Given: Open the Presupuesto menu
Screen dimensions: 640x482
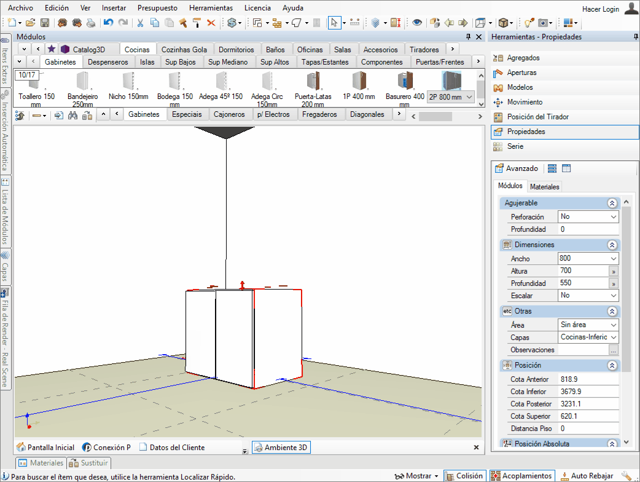Looking at the screenshot, I should coord(158,8).
